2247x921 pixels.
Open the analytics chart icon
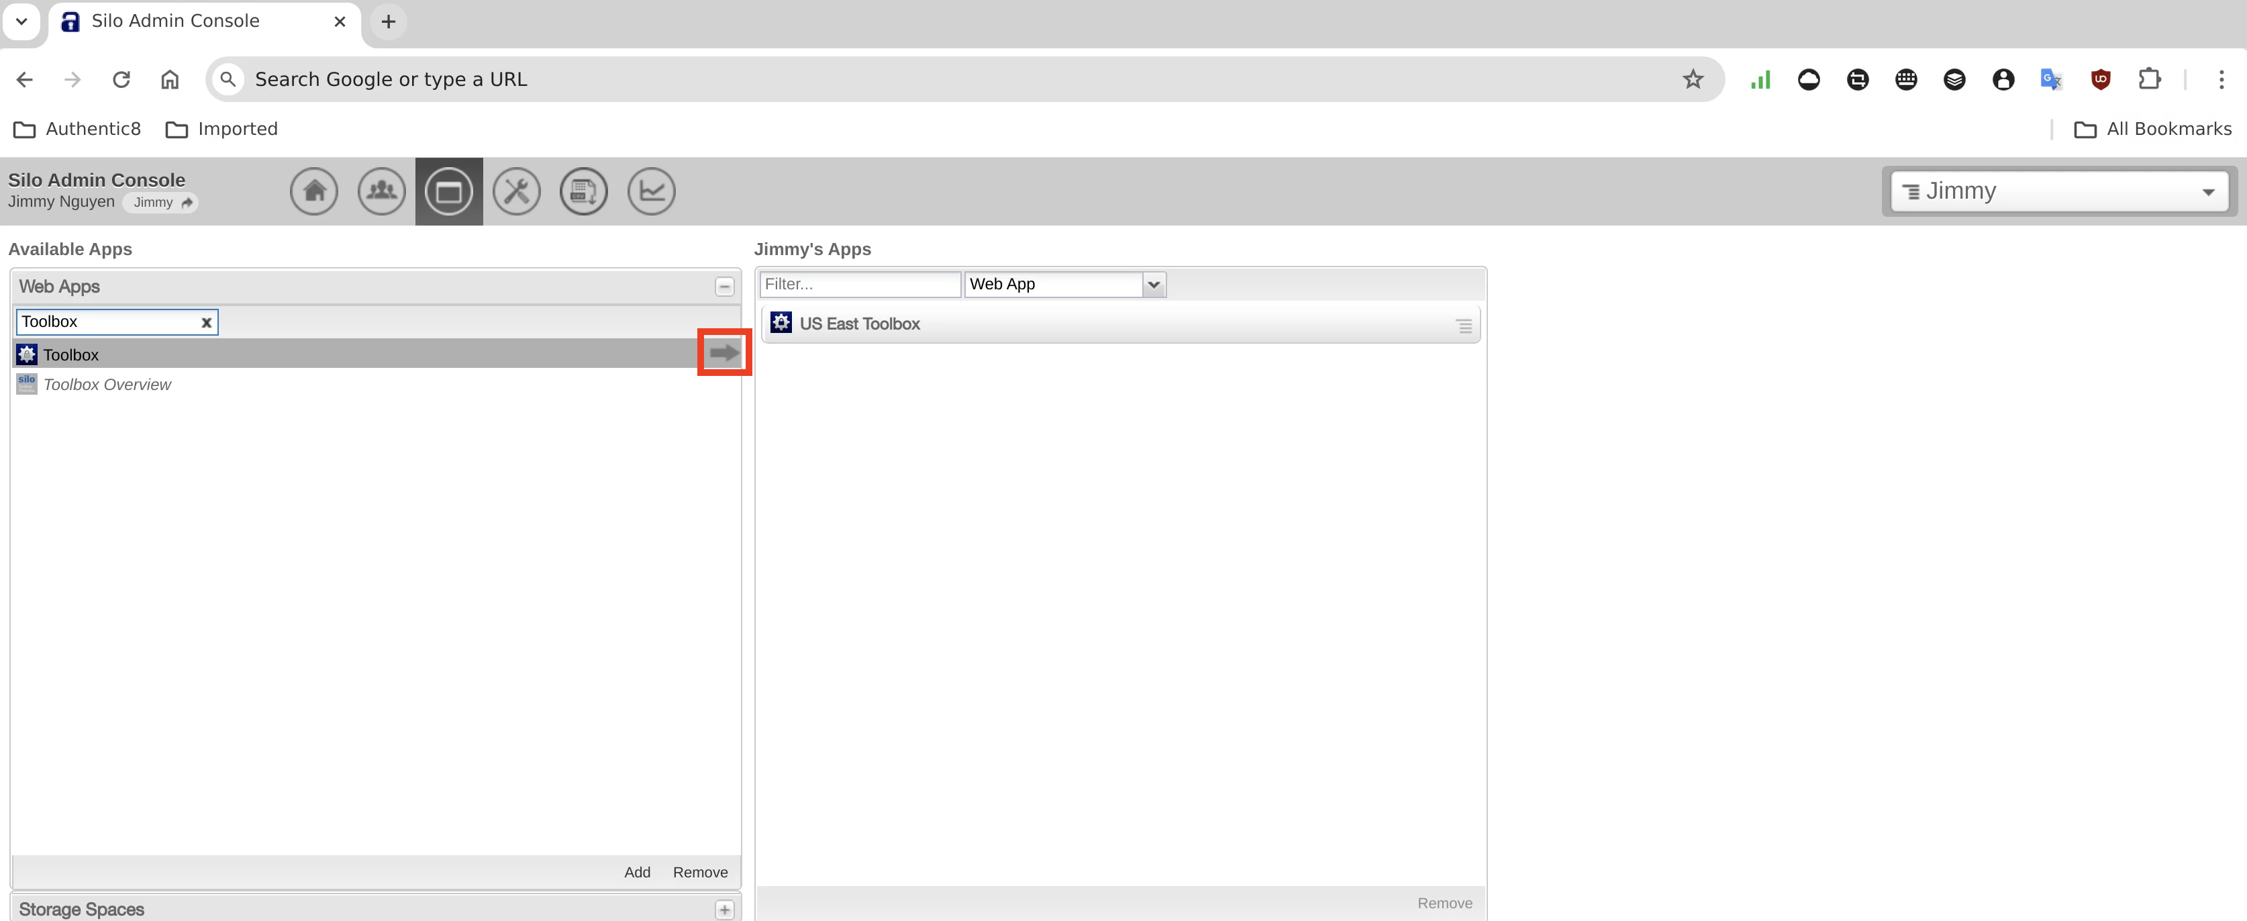[651, 191]
